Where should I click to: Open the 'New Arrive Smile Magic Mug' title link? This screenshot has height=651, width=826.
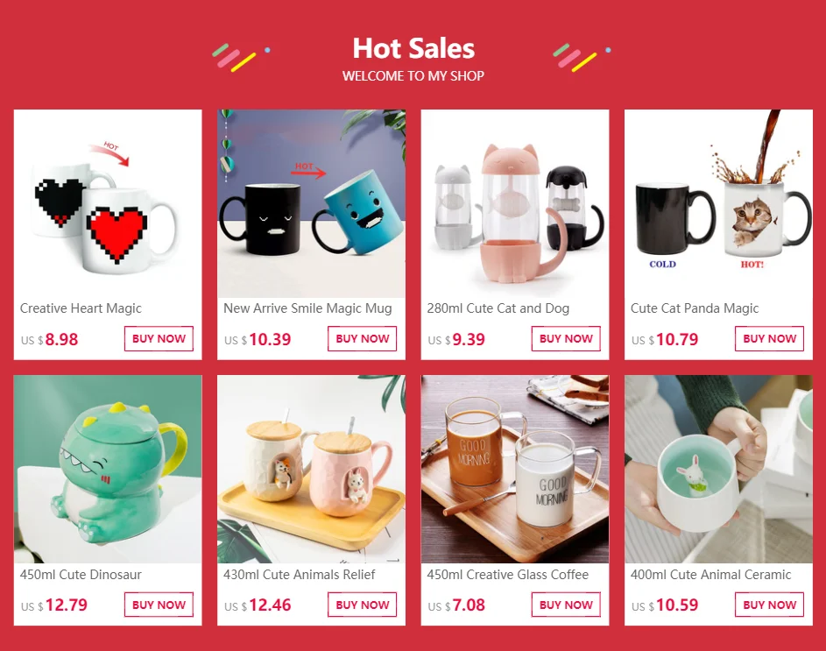tap(307, 308)
